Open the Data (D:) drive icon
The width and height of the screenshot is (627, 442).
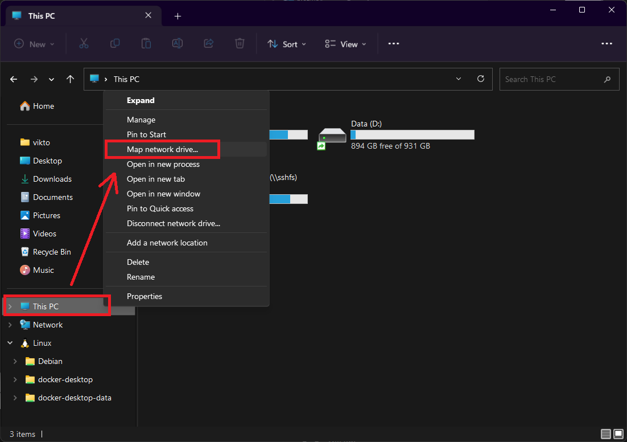332,138
